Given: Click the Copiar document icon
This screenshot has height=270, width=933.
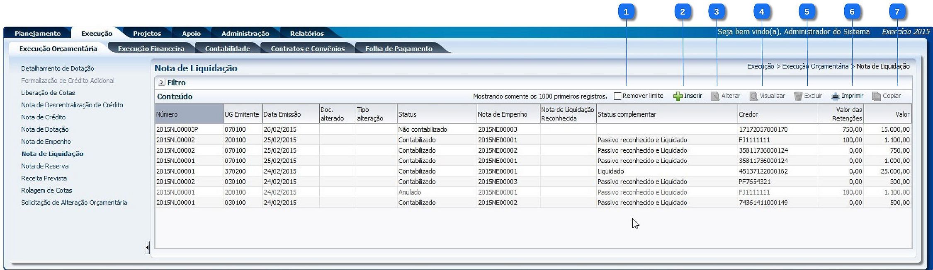Looking at the screenshot, I should tap(876, 96).
